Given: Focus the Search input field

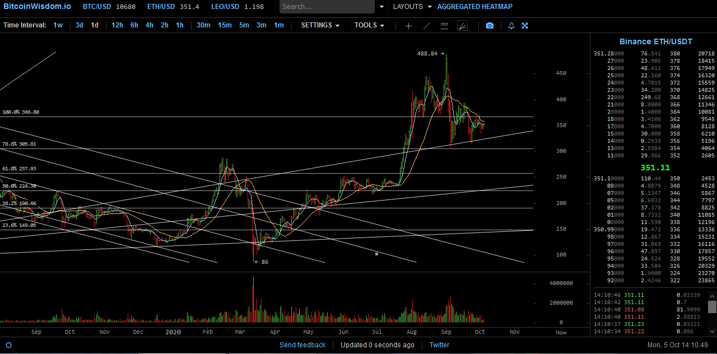Looking at the screenshot, I should [x=327, y=7].
